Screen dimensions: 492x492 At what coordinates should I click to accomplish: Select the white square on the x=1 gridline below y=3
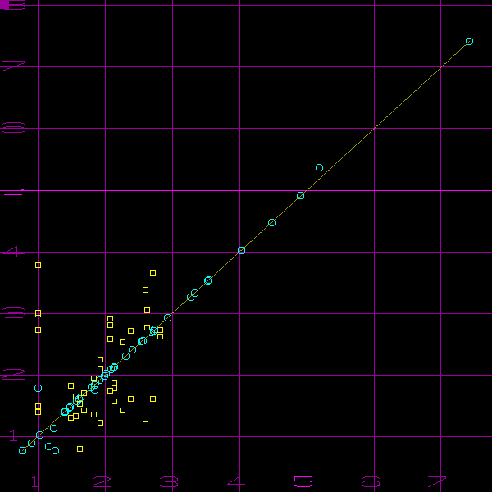click(38, 330)
